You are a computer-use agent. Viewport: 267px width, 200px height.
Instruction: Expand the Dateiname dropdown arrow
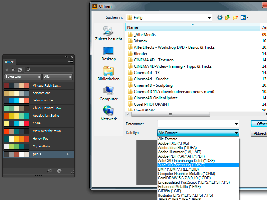[x=236, y=124]
